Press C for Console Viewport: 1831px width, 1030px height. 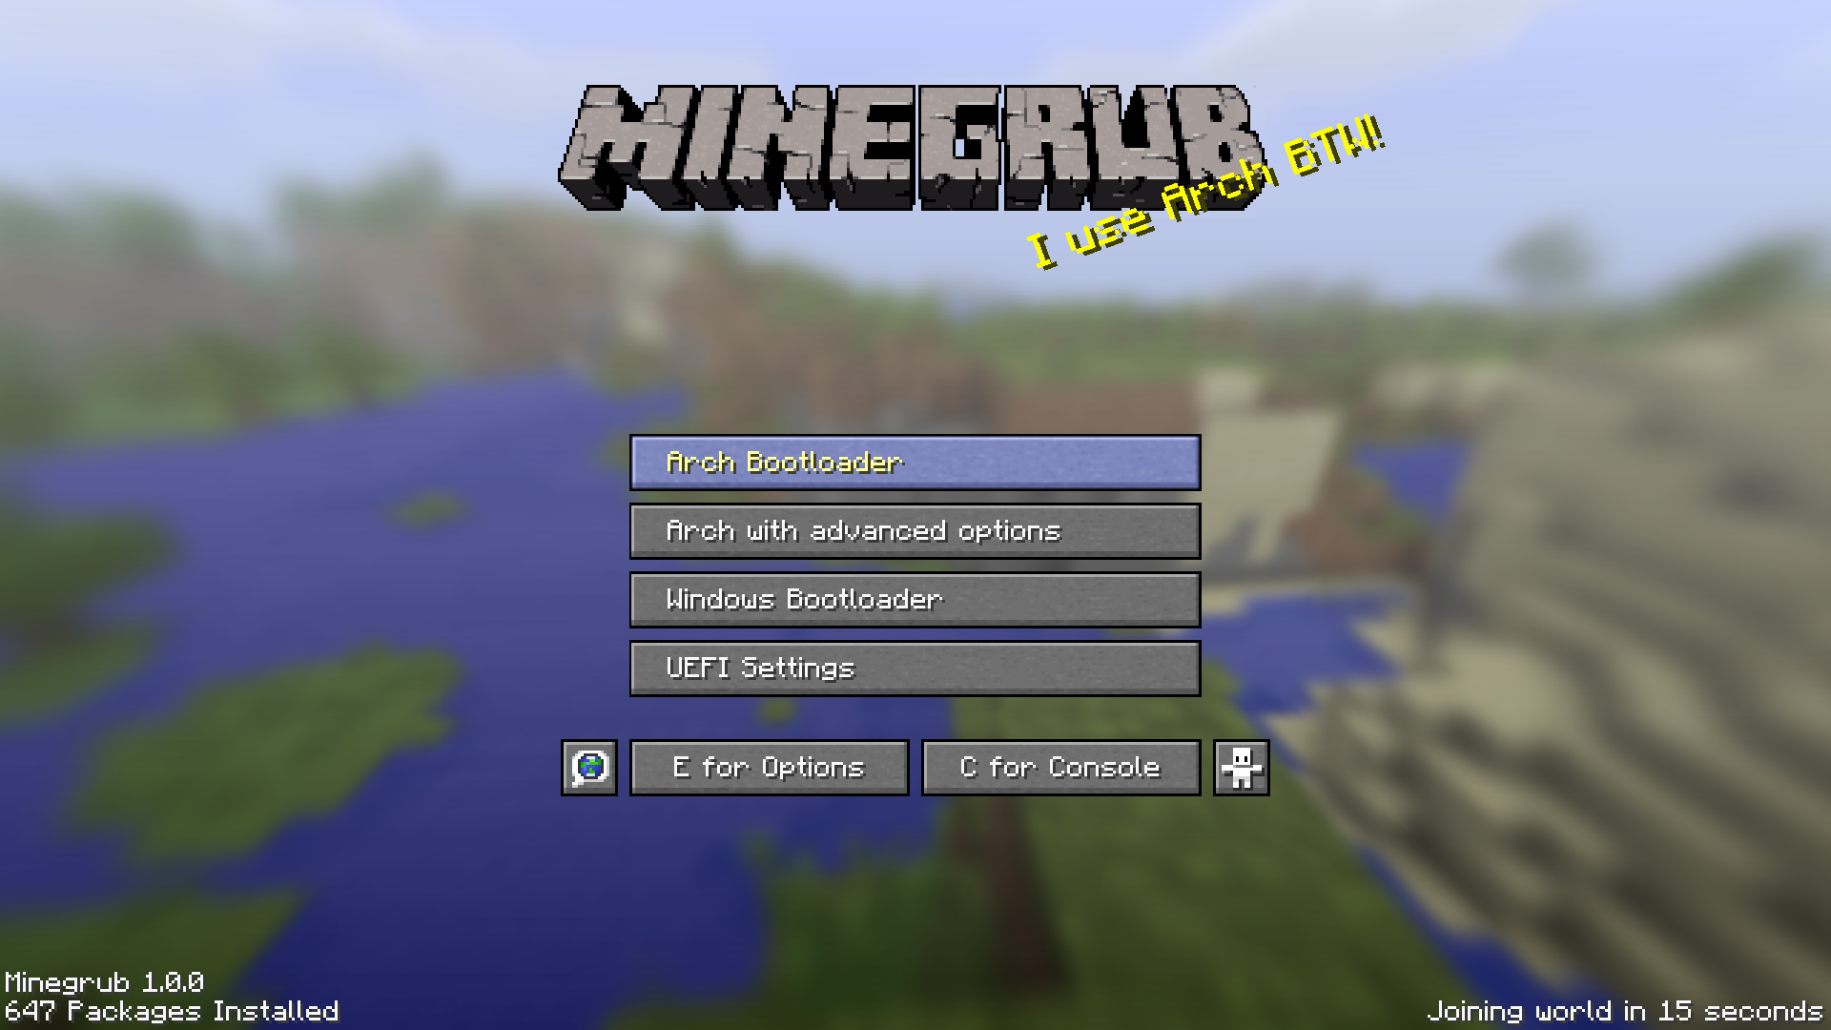pyautogui.click(x=1060, y=766)
